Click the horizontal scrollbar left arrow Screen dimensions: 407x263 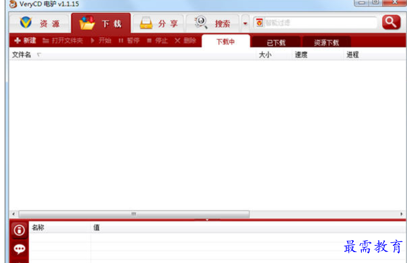tap(14, 214)
